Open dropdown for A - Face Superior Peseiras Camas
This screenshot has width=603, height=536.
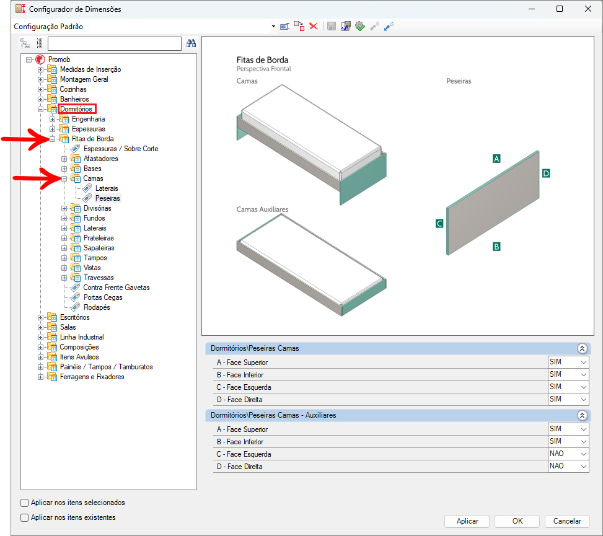point(583,362)
